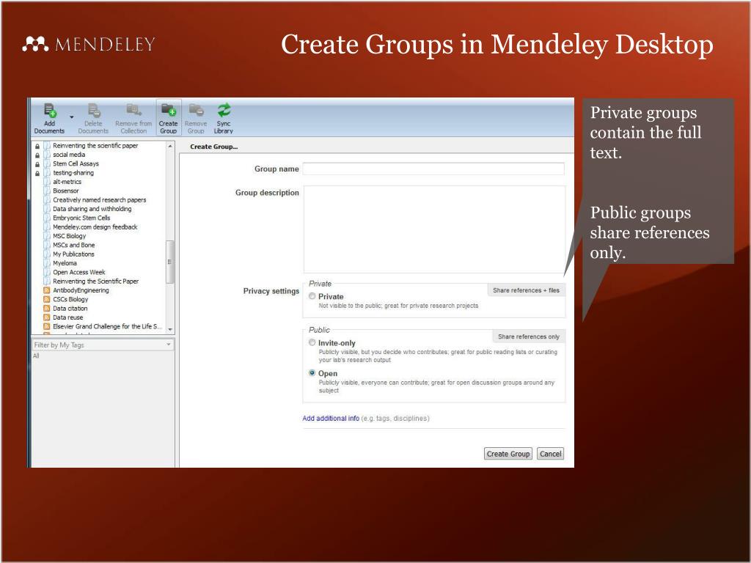This screenshot has width=751, height=563.
Task: Click the lock icon beside 'testing-sharing'
Action: click(37, 173)
